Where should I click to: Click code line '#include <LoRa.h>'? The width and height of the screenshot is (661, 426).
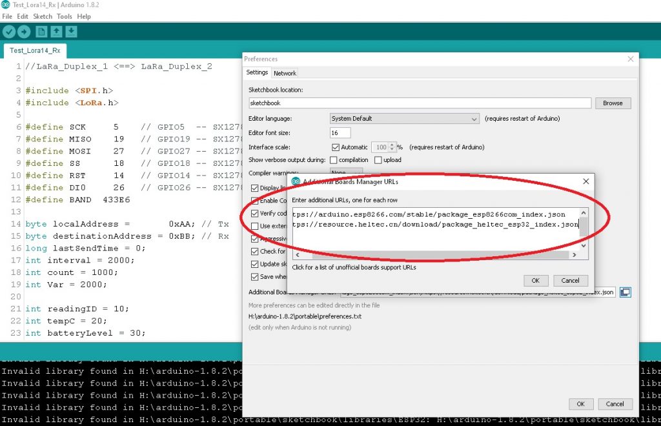tap(72, 103)
